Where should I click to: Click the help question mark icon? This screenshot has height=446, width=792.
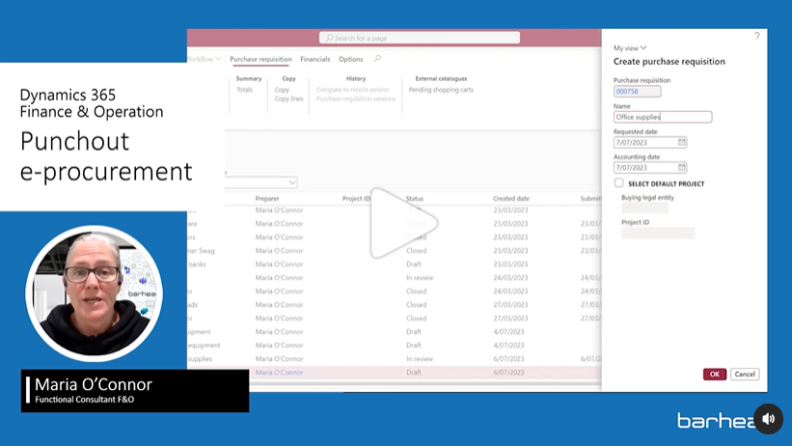pyautogui.click(x=756, y=36)
